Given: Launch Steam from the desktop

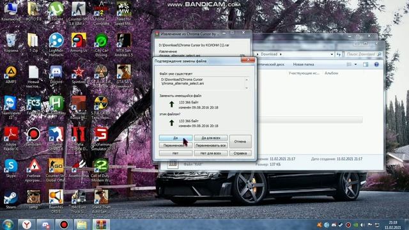Looking at the screenshot, I should (11, 200).
